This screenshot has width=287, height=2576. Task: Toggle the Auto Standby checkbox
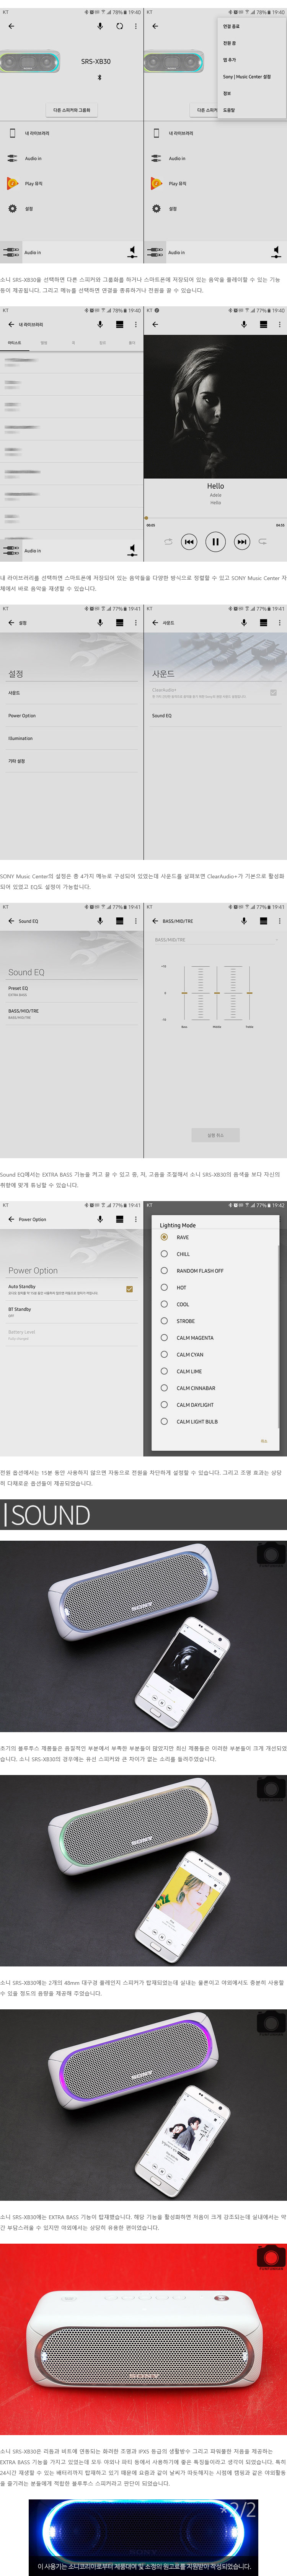pyautogui.click(x=129, y=1289)
